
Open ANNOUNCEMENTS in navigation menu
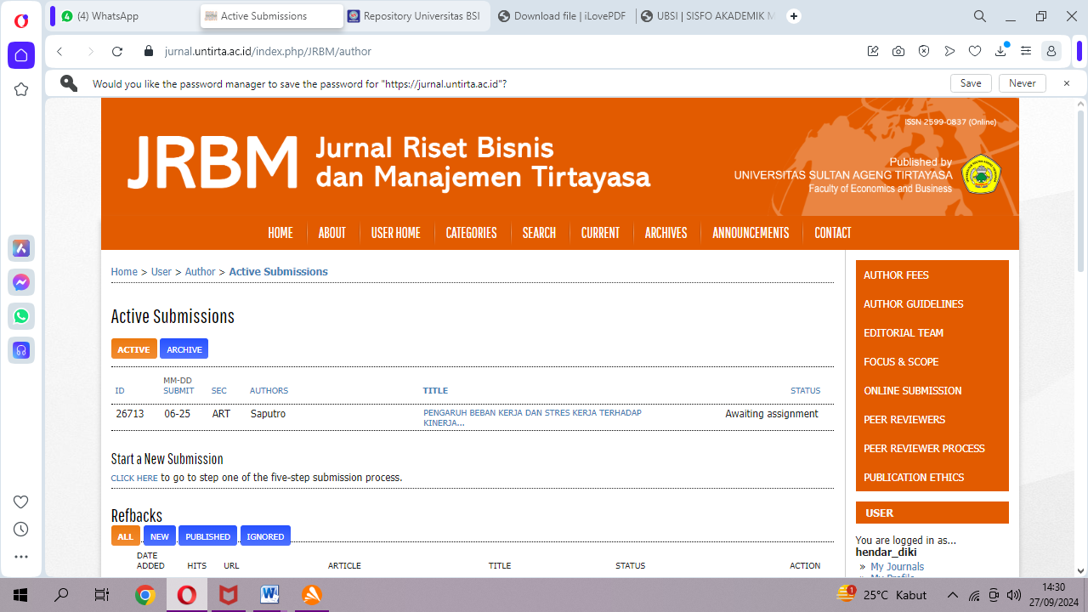(751, 233)
